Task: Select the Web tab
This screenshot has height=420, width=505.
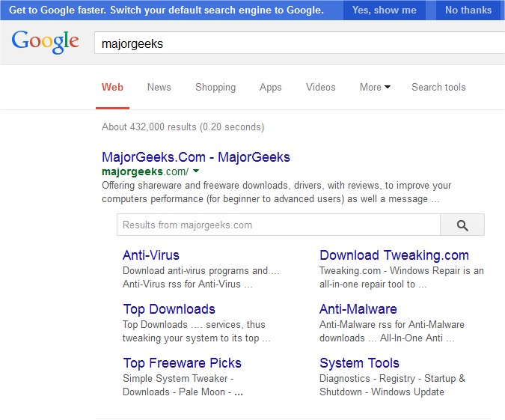Action: pos(113,87)
